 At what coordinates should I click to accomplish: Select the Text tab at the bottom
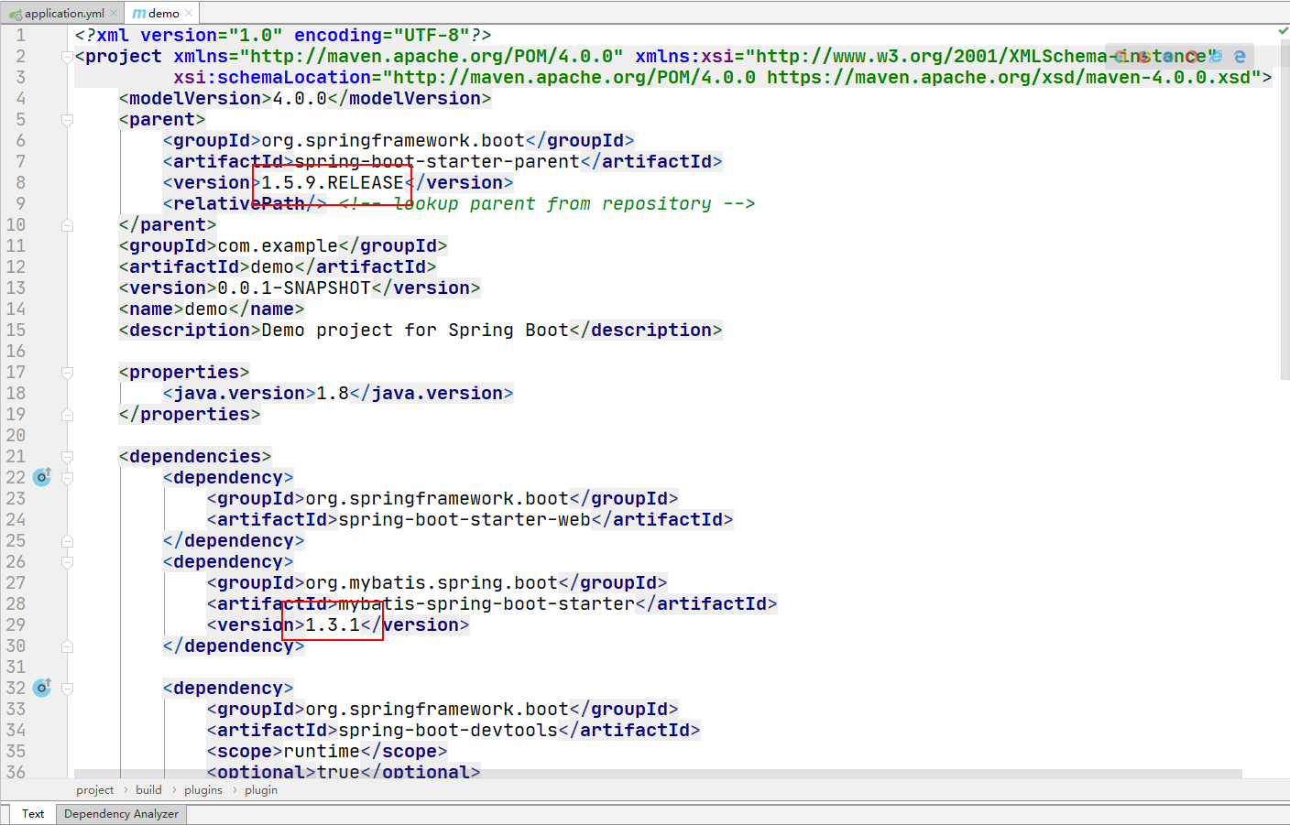tap(32, 813)
